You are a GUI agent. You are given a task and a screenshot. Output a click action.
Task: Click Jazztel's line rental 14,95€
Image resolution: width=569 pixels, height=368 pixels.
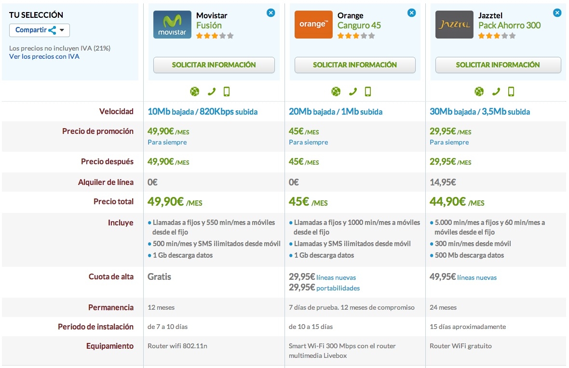click(443, 183)
